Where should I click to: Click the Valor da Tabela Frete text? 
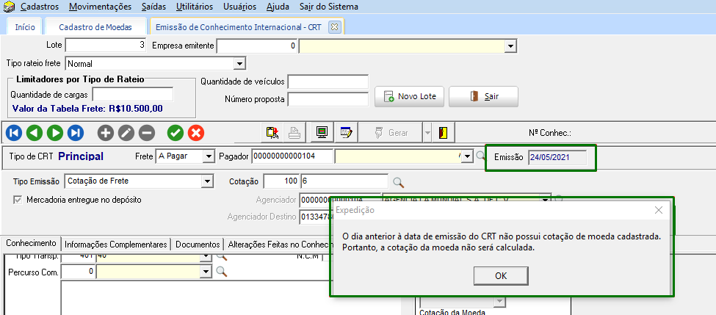click(x=87, y=109)
